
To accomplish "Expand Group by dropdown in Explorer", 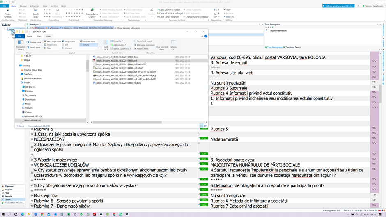I will click(x=117, y=41).
